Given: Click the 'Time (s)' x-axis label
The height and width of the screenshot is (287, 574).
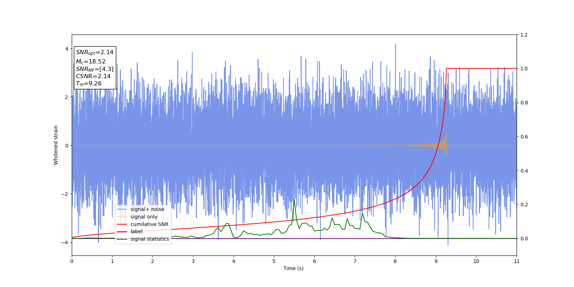Looking at the screenshot, I should coord(293,268).
